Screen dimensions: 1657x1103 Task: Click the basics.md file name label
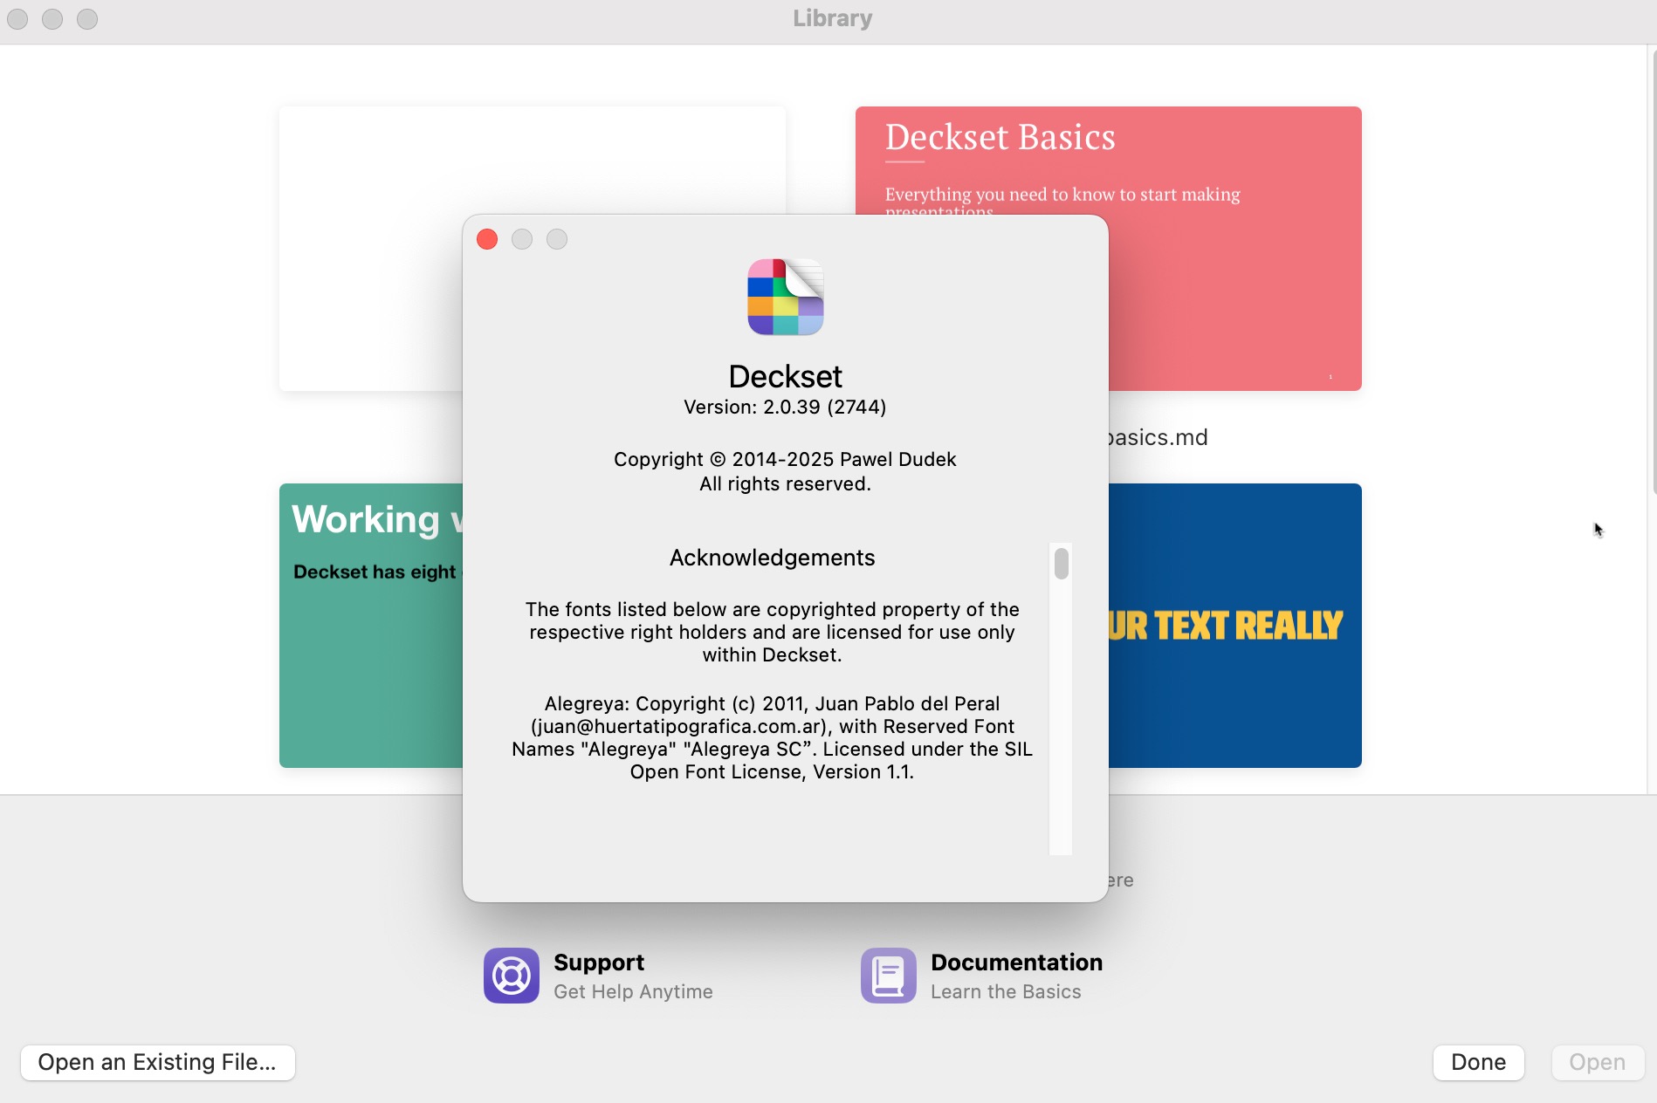coord(1158,437)
